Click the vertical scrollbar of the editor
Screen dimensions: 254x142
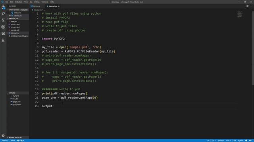(x=253, y=48)
